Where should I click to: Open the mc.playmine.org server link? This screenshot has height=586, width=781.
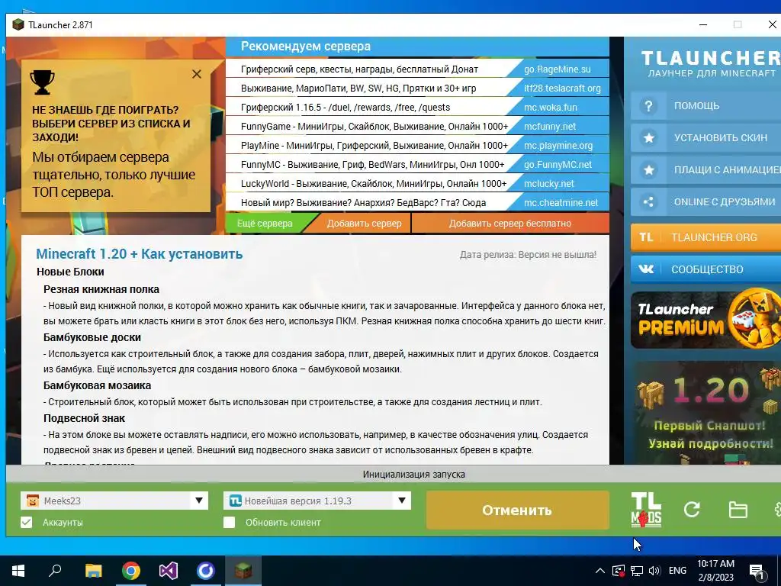point(558,146)
